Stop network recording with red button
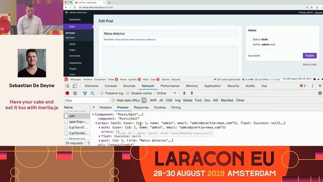 [x=67, y=93]
